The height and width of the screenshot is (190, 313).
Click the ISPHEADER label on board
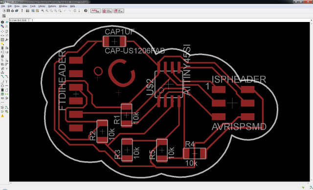click(239, 79)
